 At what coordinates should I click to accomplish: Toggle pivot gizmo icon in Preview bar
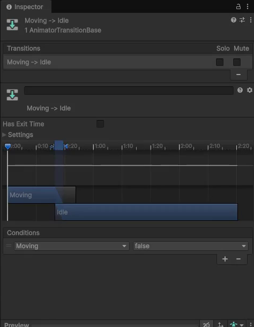pos(220,324)
